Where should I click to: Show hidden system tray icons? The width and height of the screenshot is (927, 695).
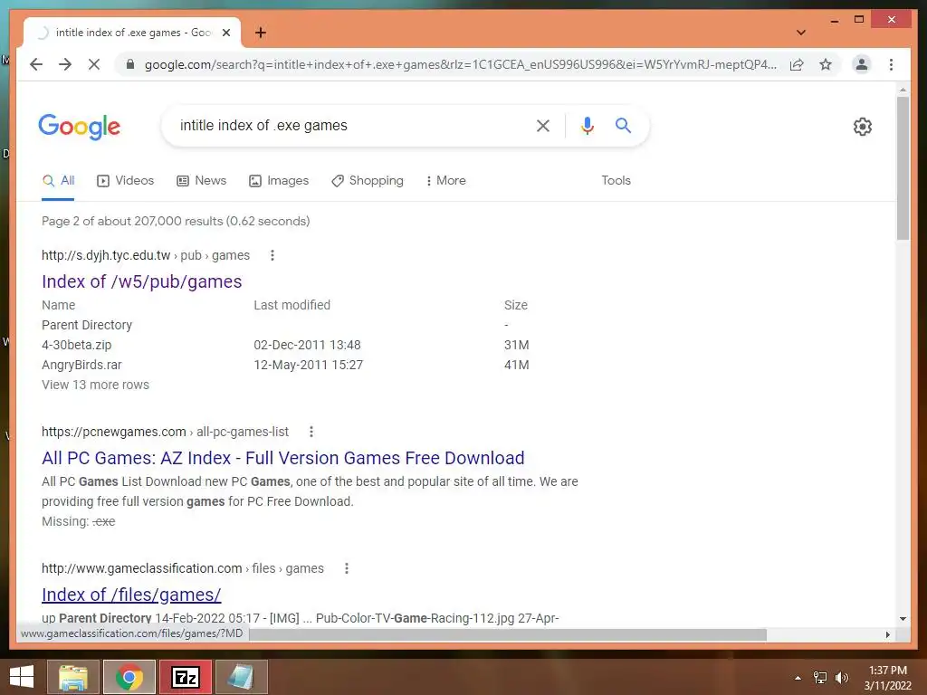tap(798, 678)
